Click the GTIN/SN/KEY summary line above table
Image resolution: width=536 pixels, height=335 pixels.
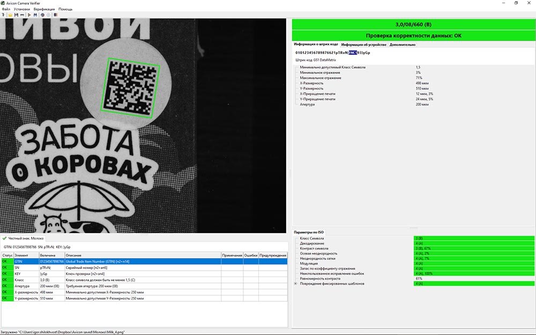tap(37, 247)
